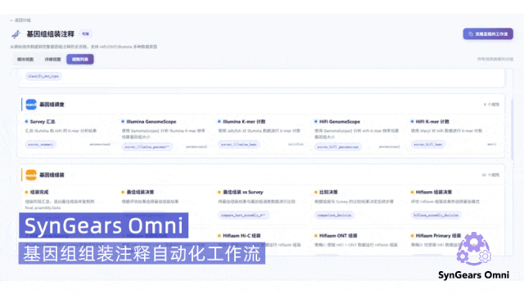Screen dimensions: 524x294
Task: Clone the workflow with the purple 克隆 button
Action: (x=488, y=34)
